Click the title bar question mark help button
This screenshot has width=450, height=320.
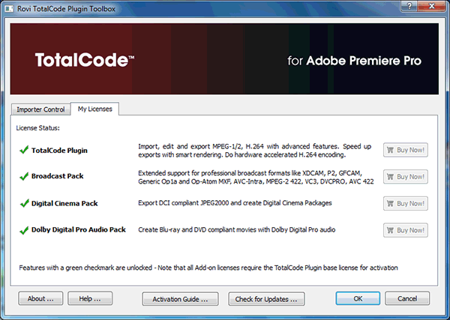[409, 6]
